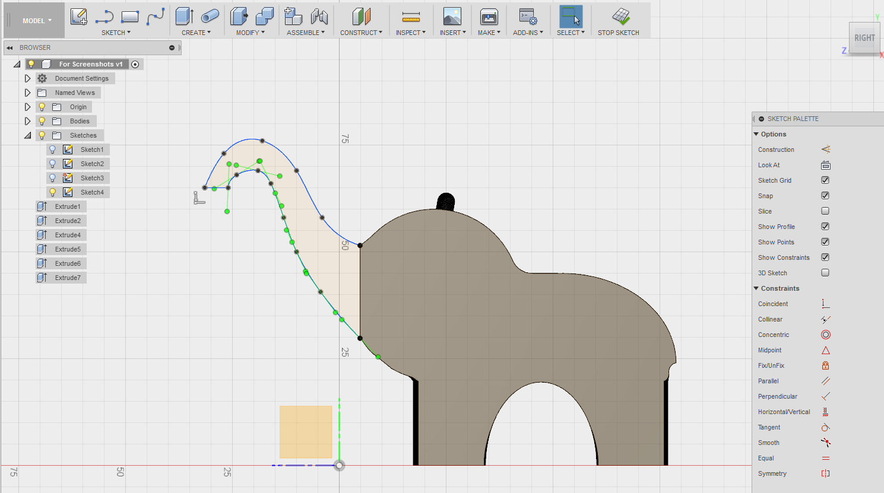Select the Line tool icon
The height and width of the screenshot is (493, 884).
(x=104, y=17)
